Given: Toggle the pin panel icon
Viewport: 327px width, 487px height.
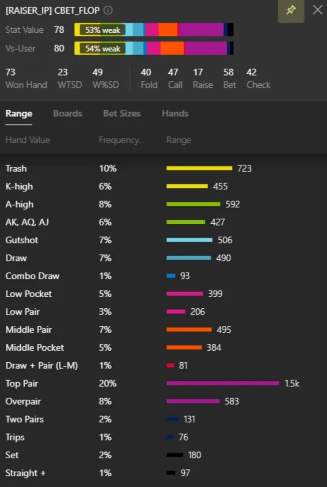Looking at the screenshot, I should click(291, 10).
